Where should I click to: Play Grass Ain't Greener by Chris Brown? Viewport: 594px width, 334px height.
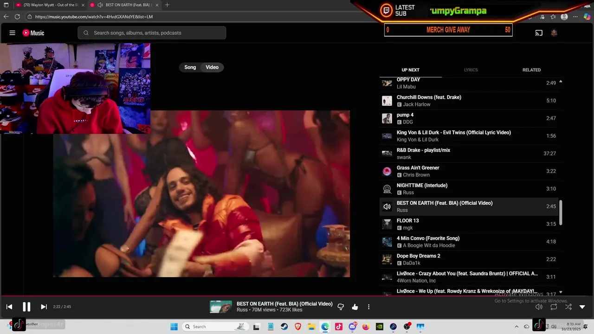(x=469, y=171)
